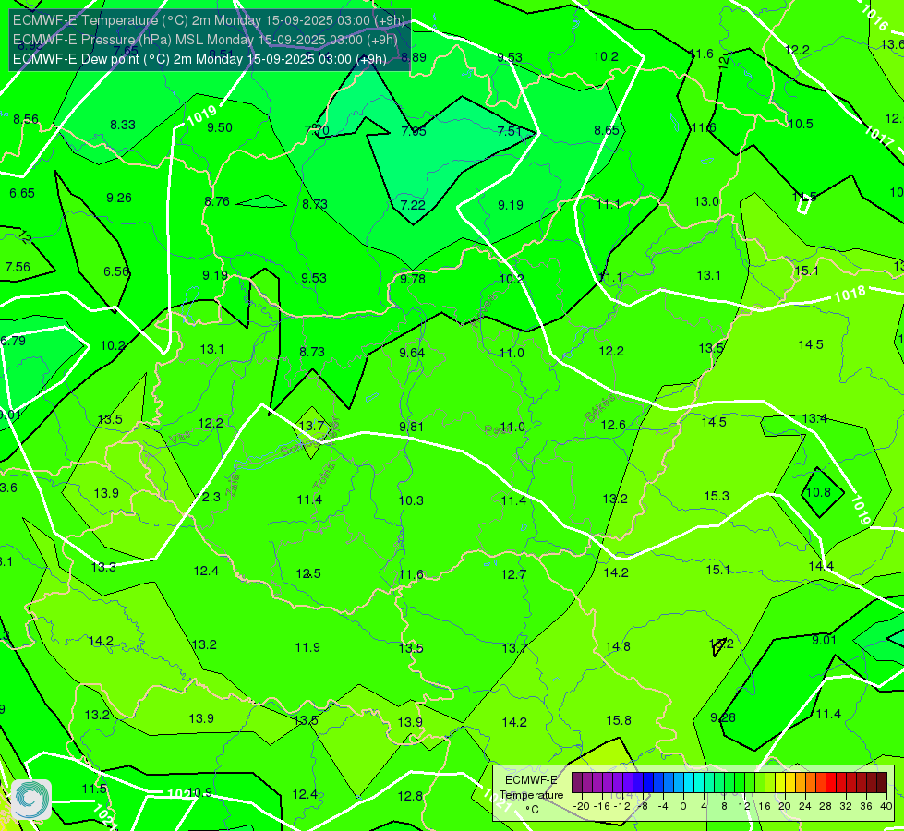Click the 8.76 temperature value
The height and width of the screenshot is (831, 904).
(217, 201)
